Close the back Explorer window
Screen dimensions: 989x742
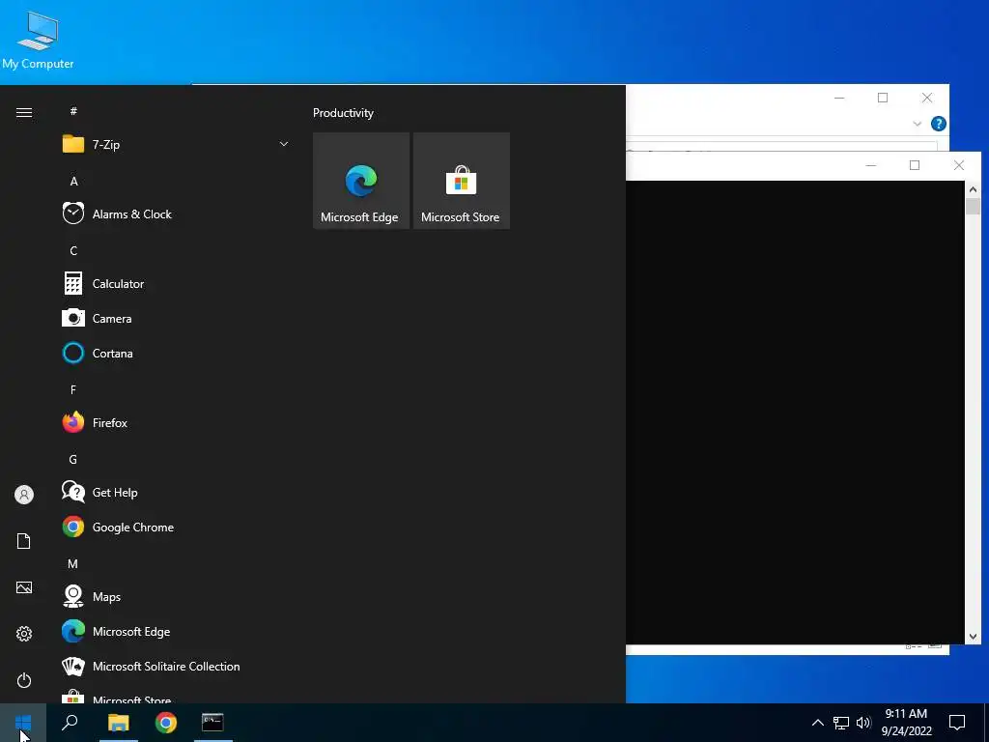(927, 99)
